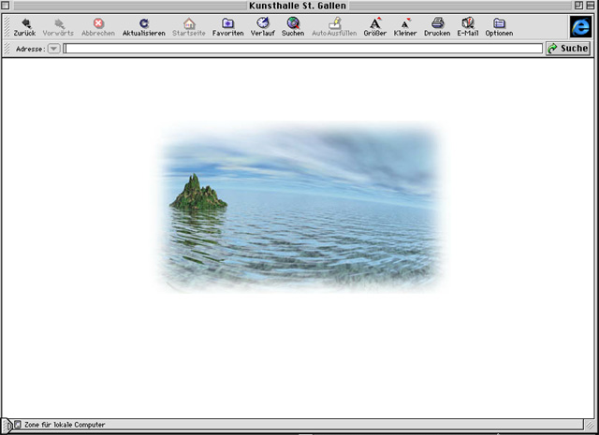The height and width of the screenshot is (435, 599).
Task: Collapse the address bar via left grip
Action: 7,49
